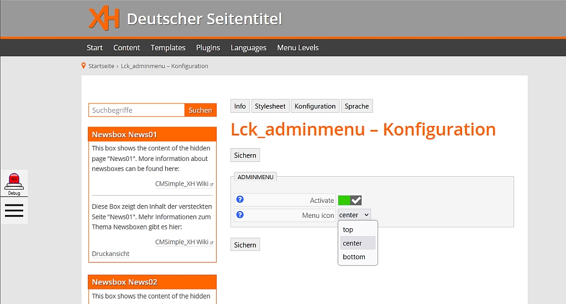Pick the center option in the list
Screen dimensions: 566x304
click(x=352, y=243)
